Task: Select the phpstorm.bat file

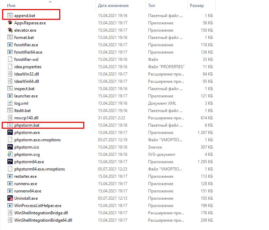Action: pyautogui.click(x=29, y=125)
